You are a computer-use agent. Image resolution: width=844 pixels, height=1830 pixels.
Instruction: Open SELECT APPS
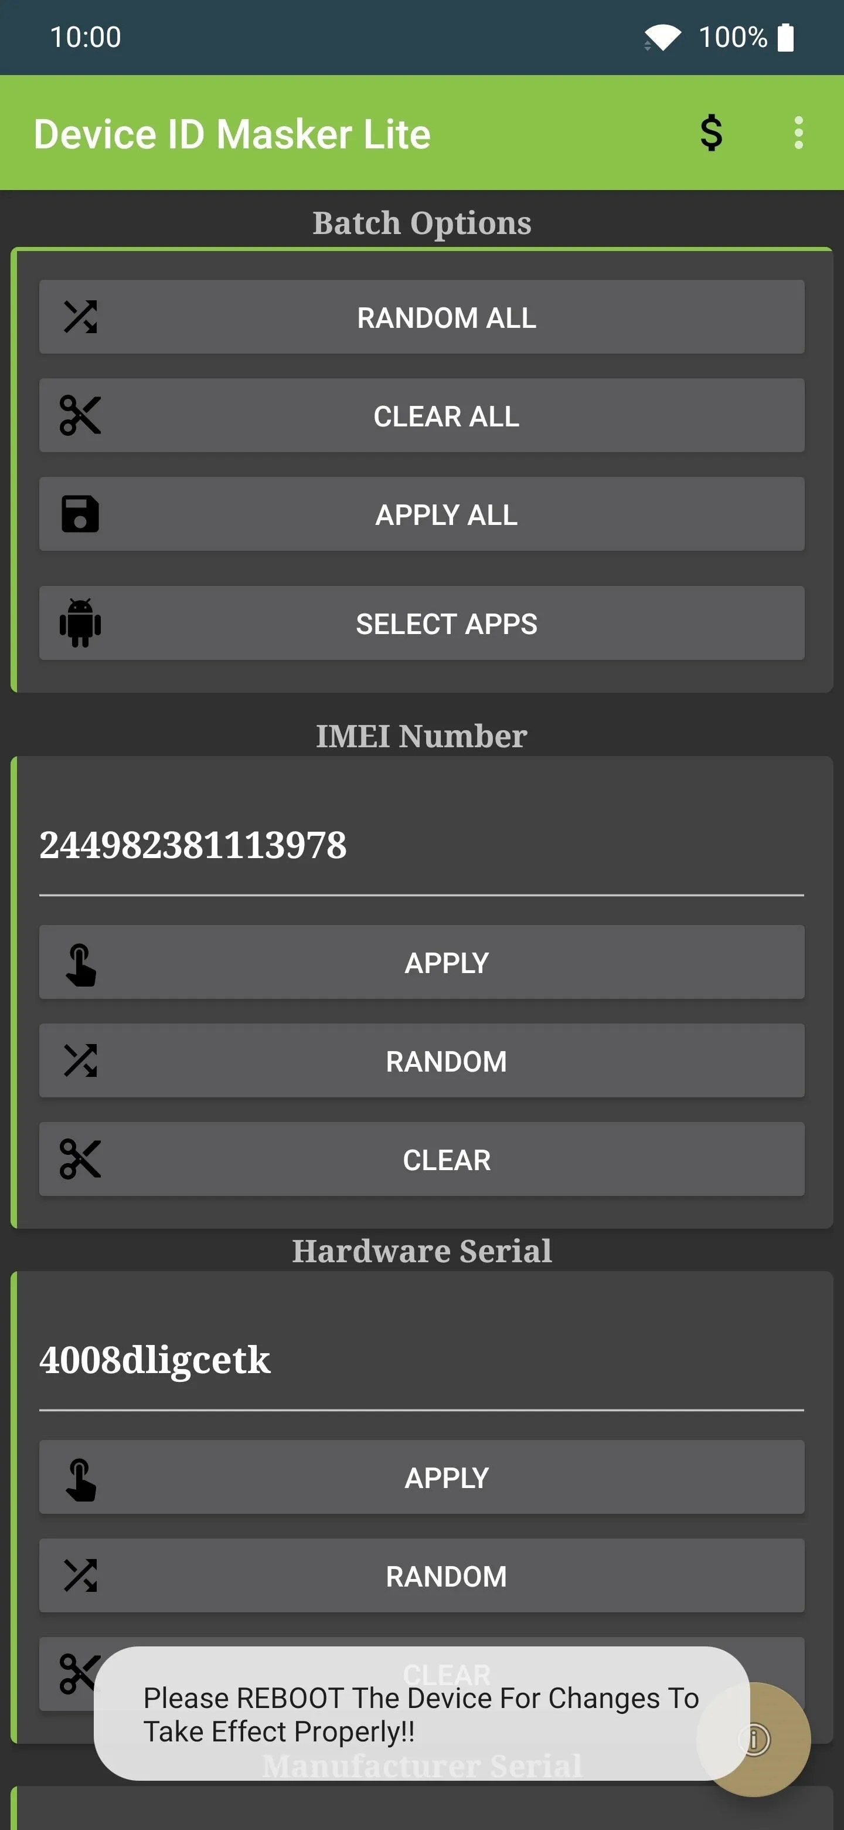(x=421, y=623)
